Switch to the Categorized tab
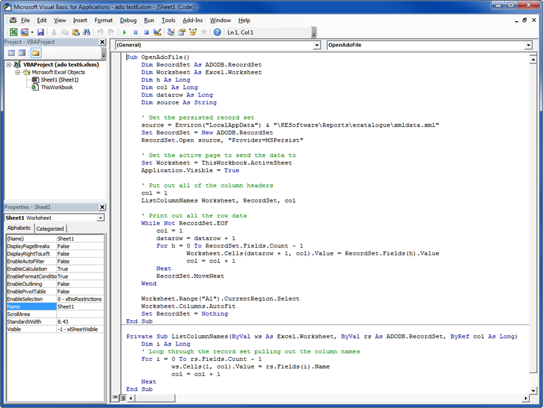Image resolution: width=543 pixels, height=408 pixels. tap(50, 229)
